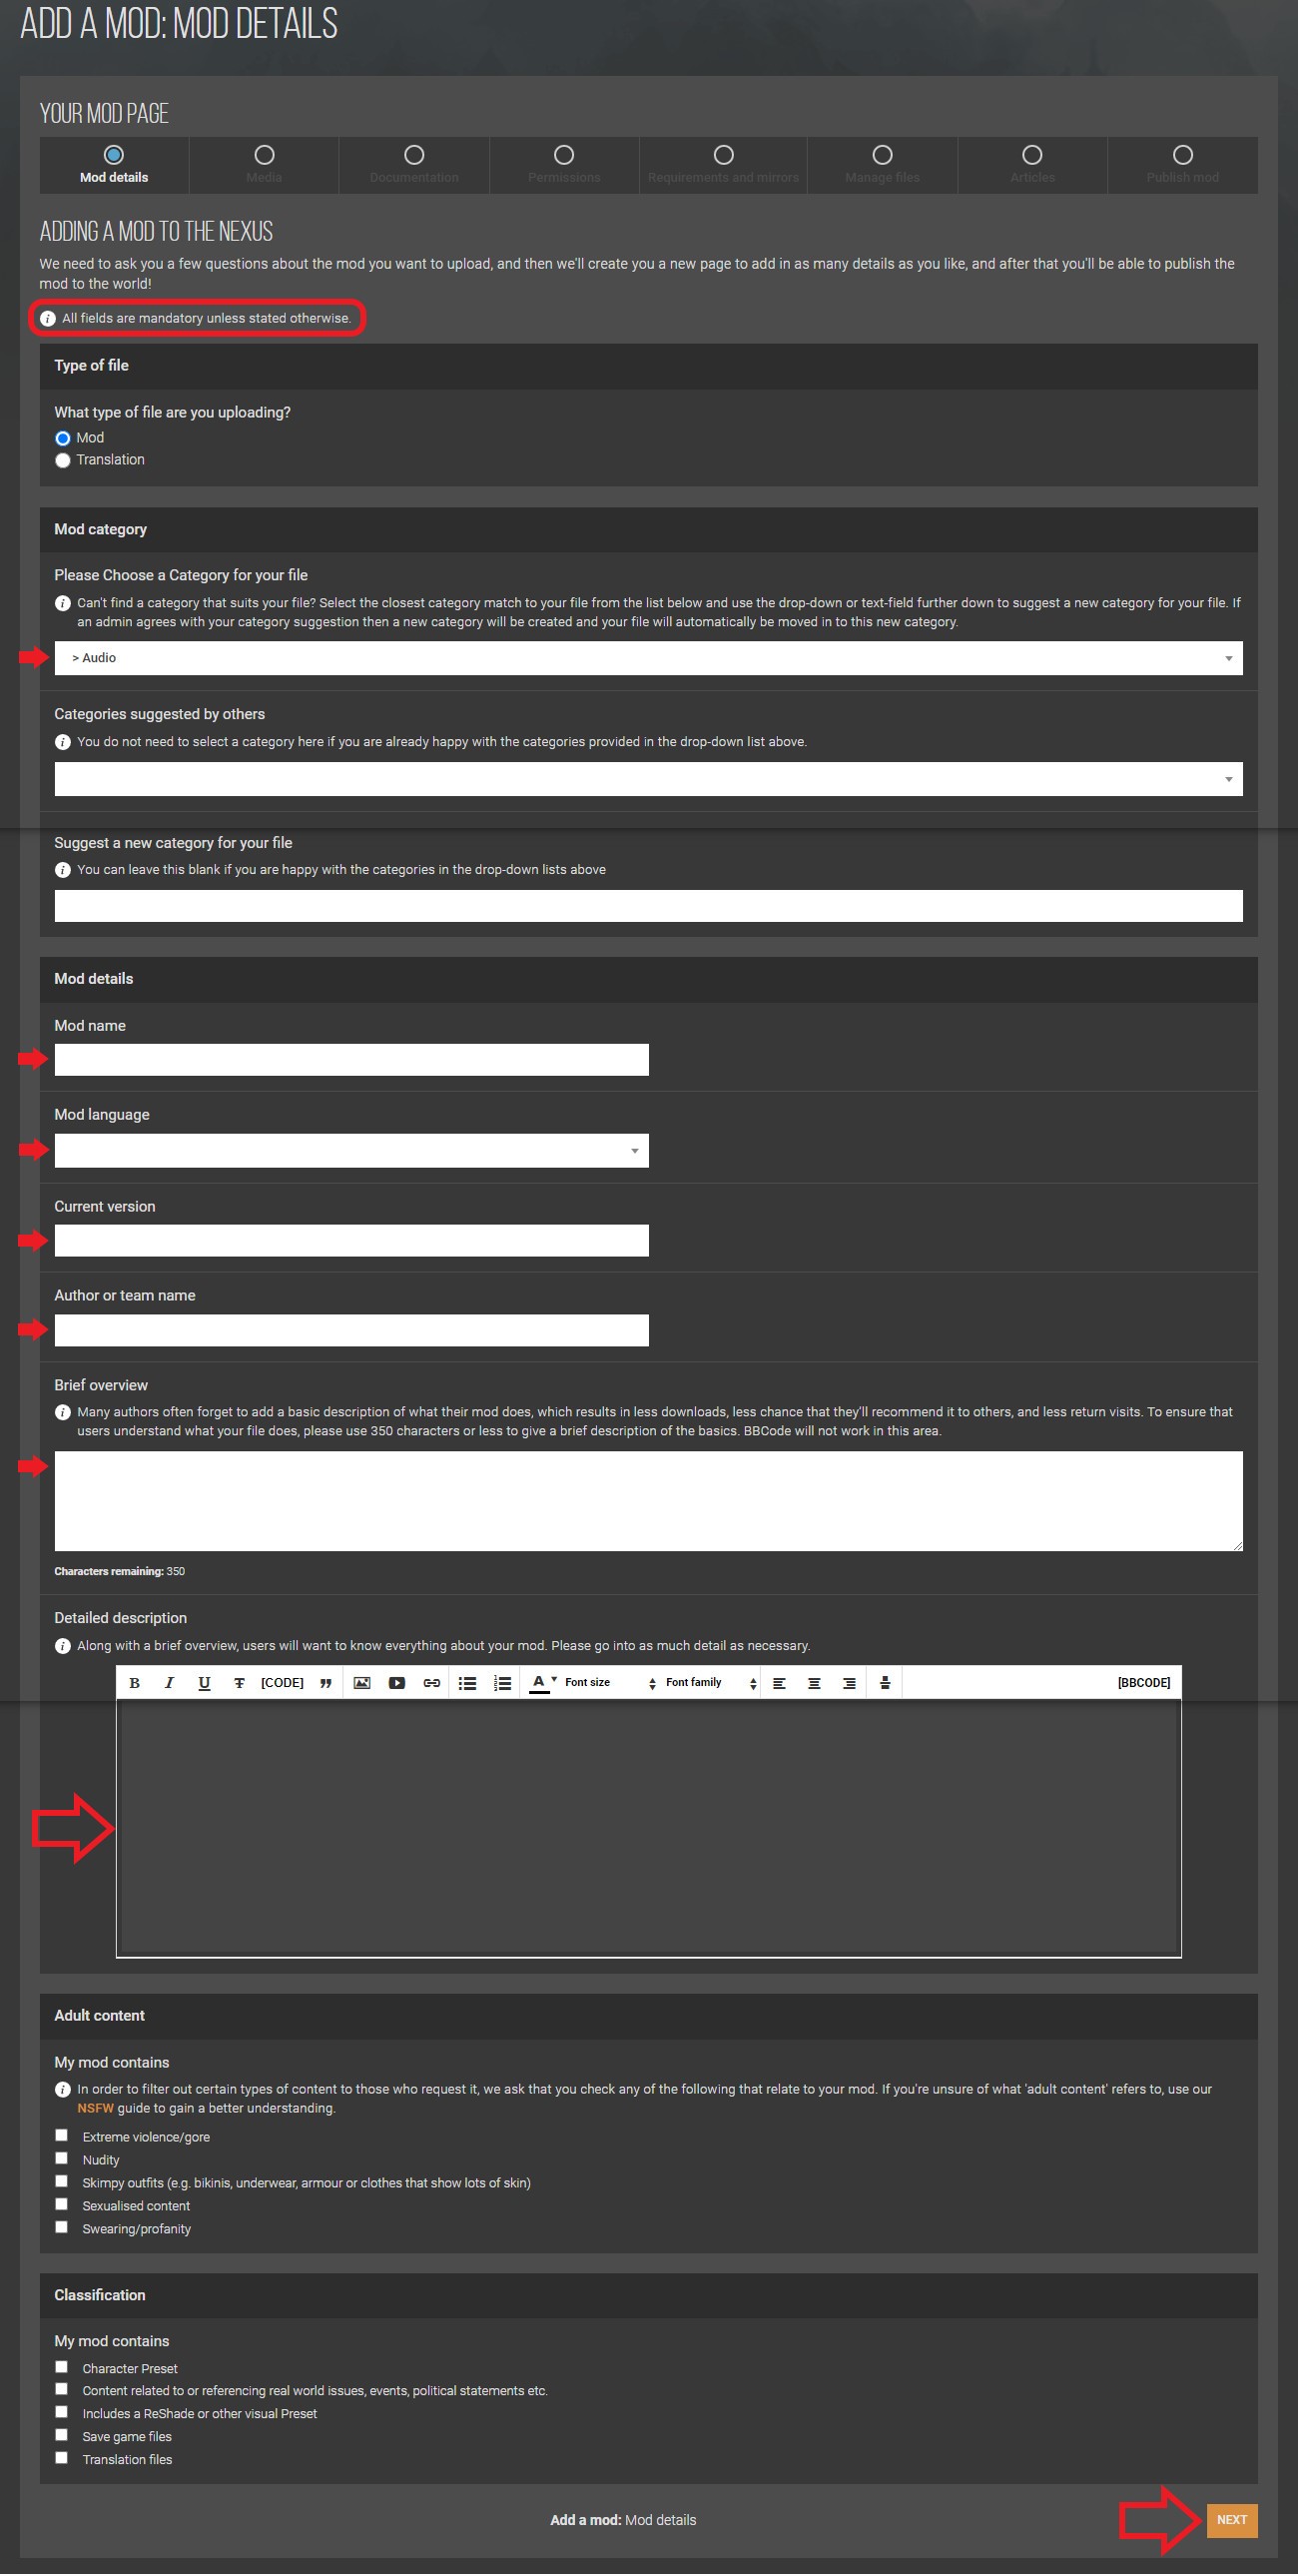Click the info icon under Detailed description
This screenshot has width=1298, height=2574.
(x=63, y=1647)
